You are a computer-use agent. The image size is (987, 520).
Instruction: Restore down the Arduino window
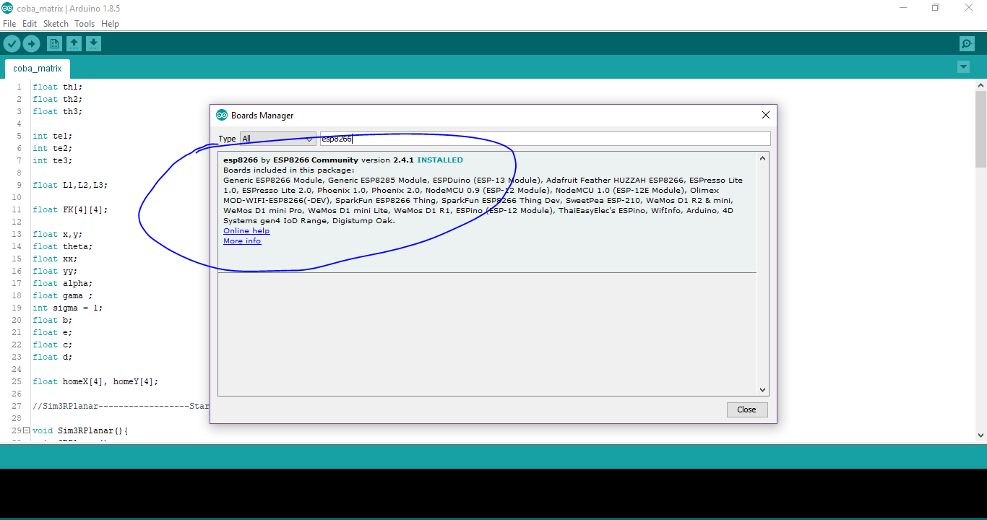click(936, 8)
